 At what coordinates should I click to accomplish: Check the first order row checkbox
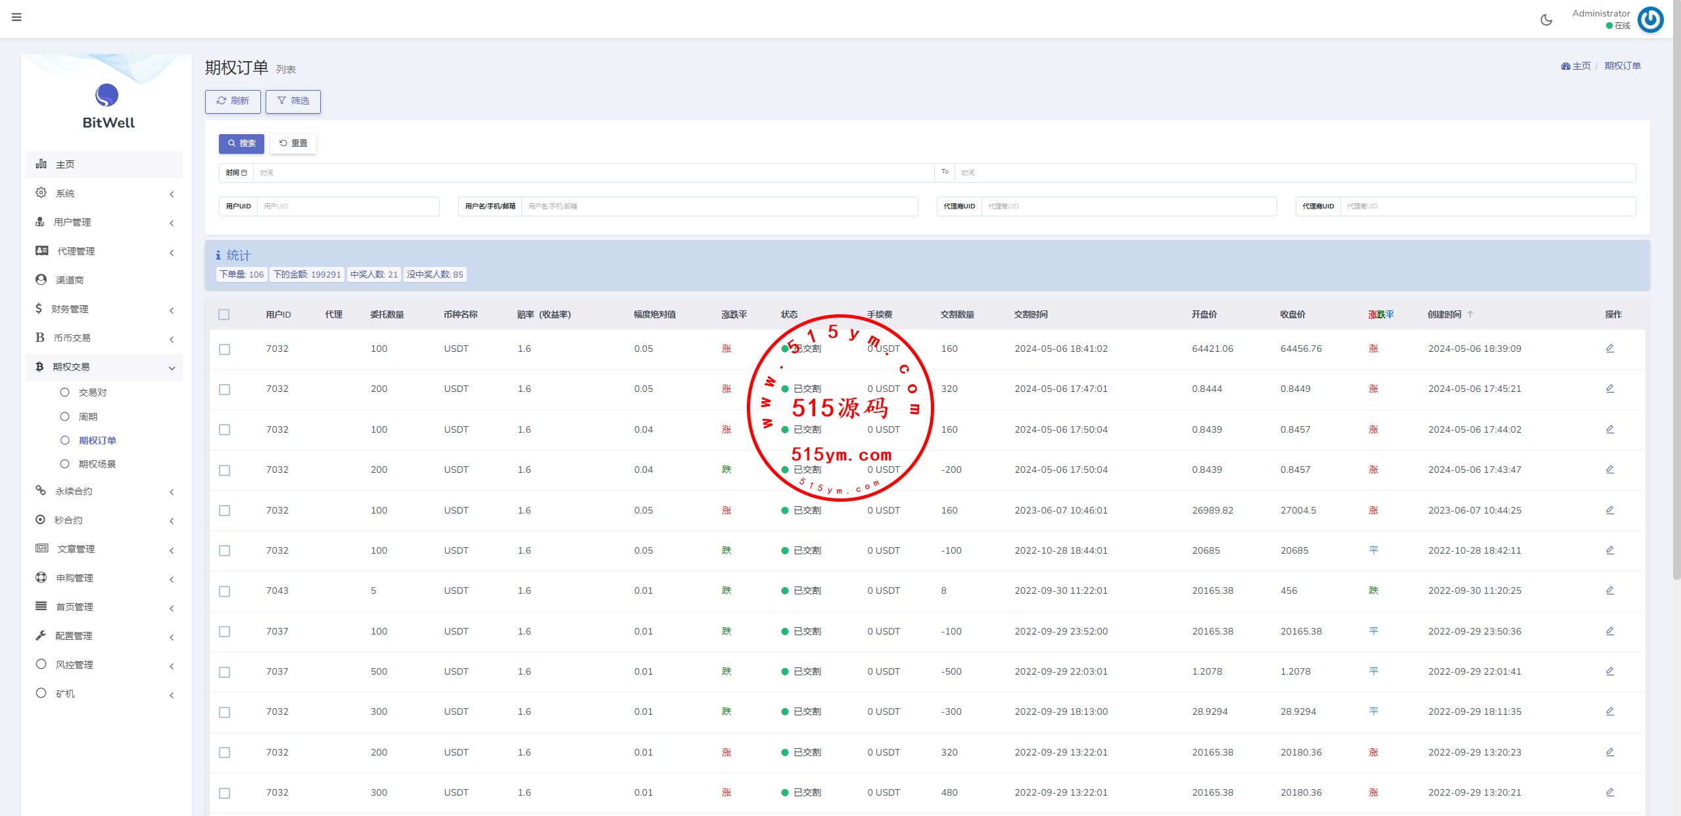point(224,349)
